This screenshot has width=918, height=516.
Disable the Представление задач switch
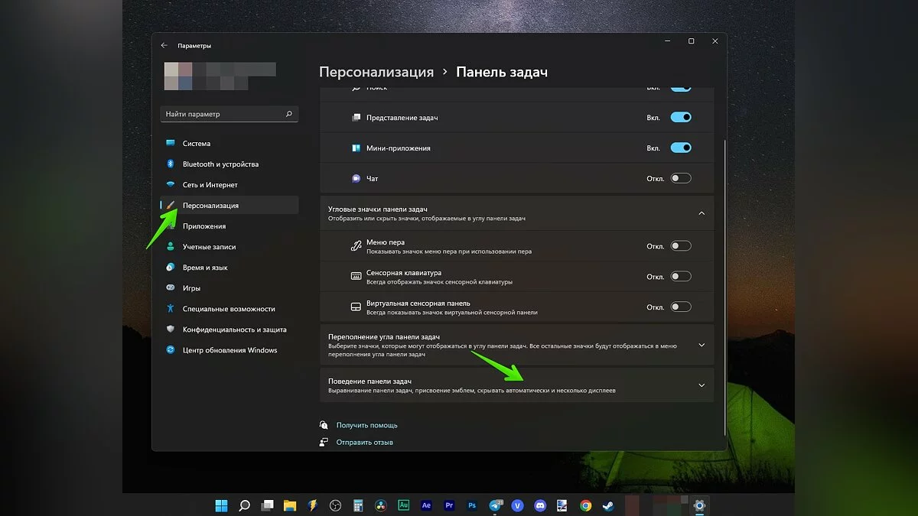[x=680, y=118]
